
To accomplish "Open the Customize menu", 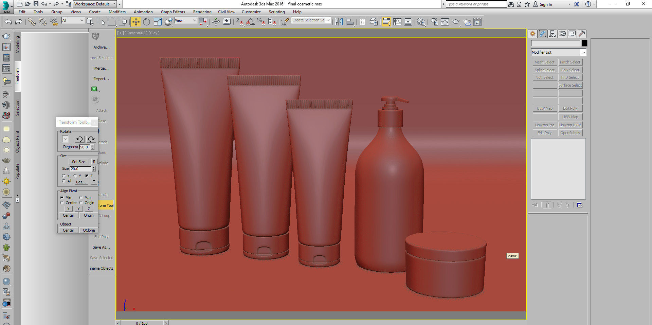I will (x=251, y=12).
